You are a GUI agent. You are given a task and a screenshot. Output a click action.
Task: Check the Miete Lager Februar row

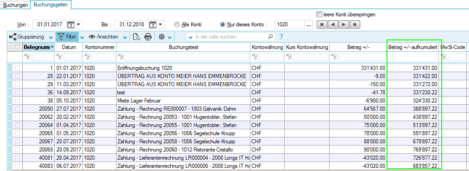17,100
